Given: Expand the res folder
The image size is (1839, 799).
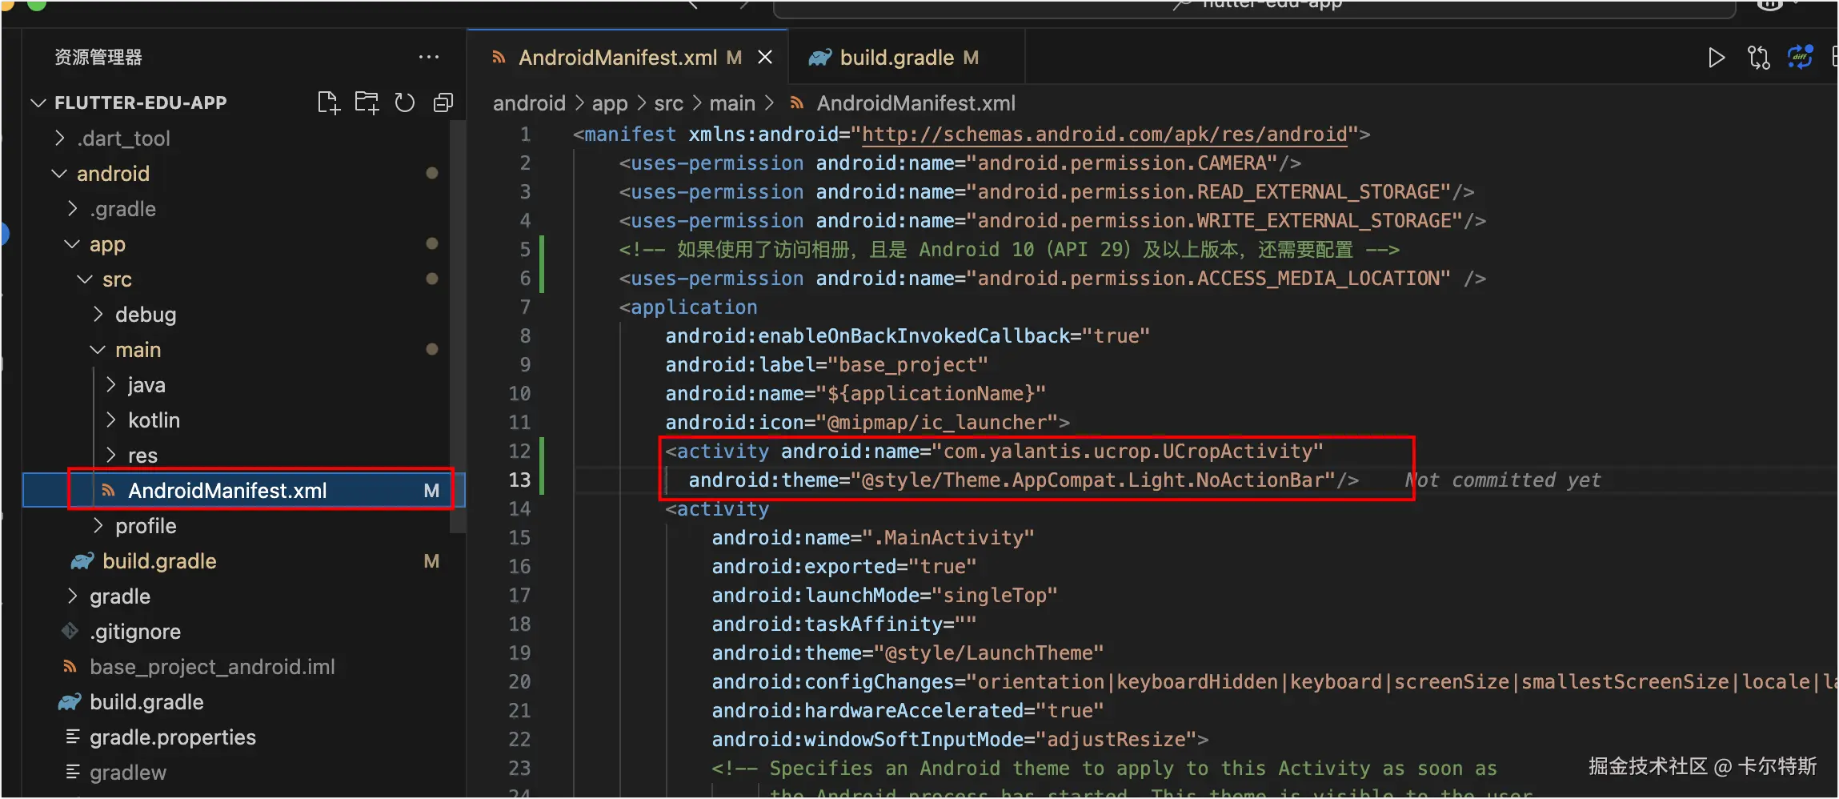Looking at the screenshot, I should [110, 455].
